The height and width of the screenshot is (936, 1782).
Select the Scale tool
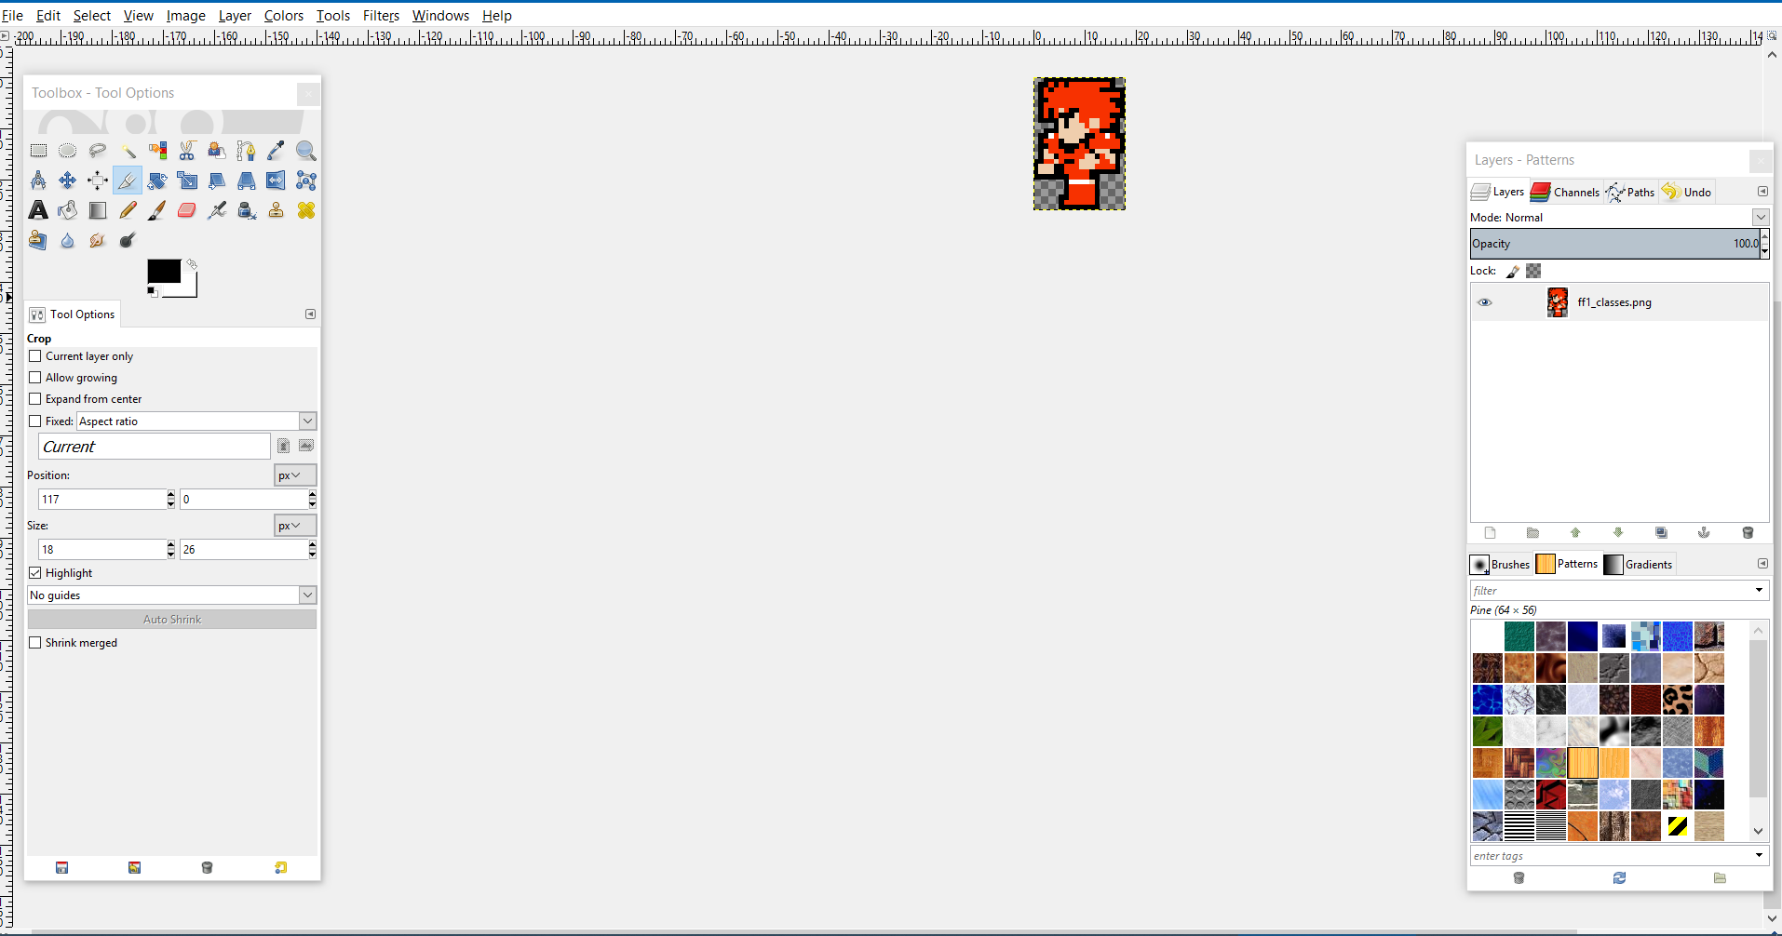187,181
